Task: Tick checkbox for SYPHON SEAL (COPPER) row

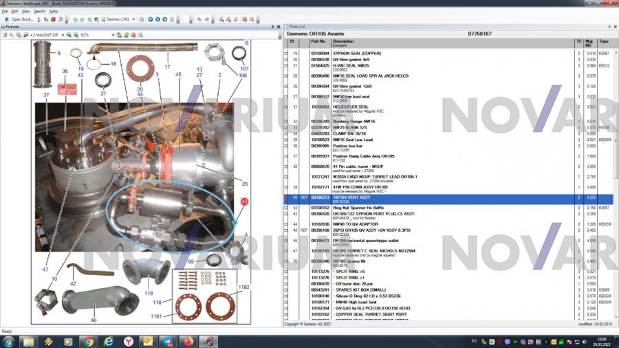Action: [287, 53]
